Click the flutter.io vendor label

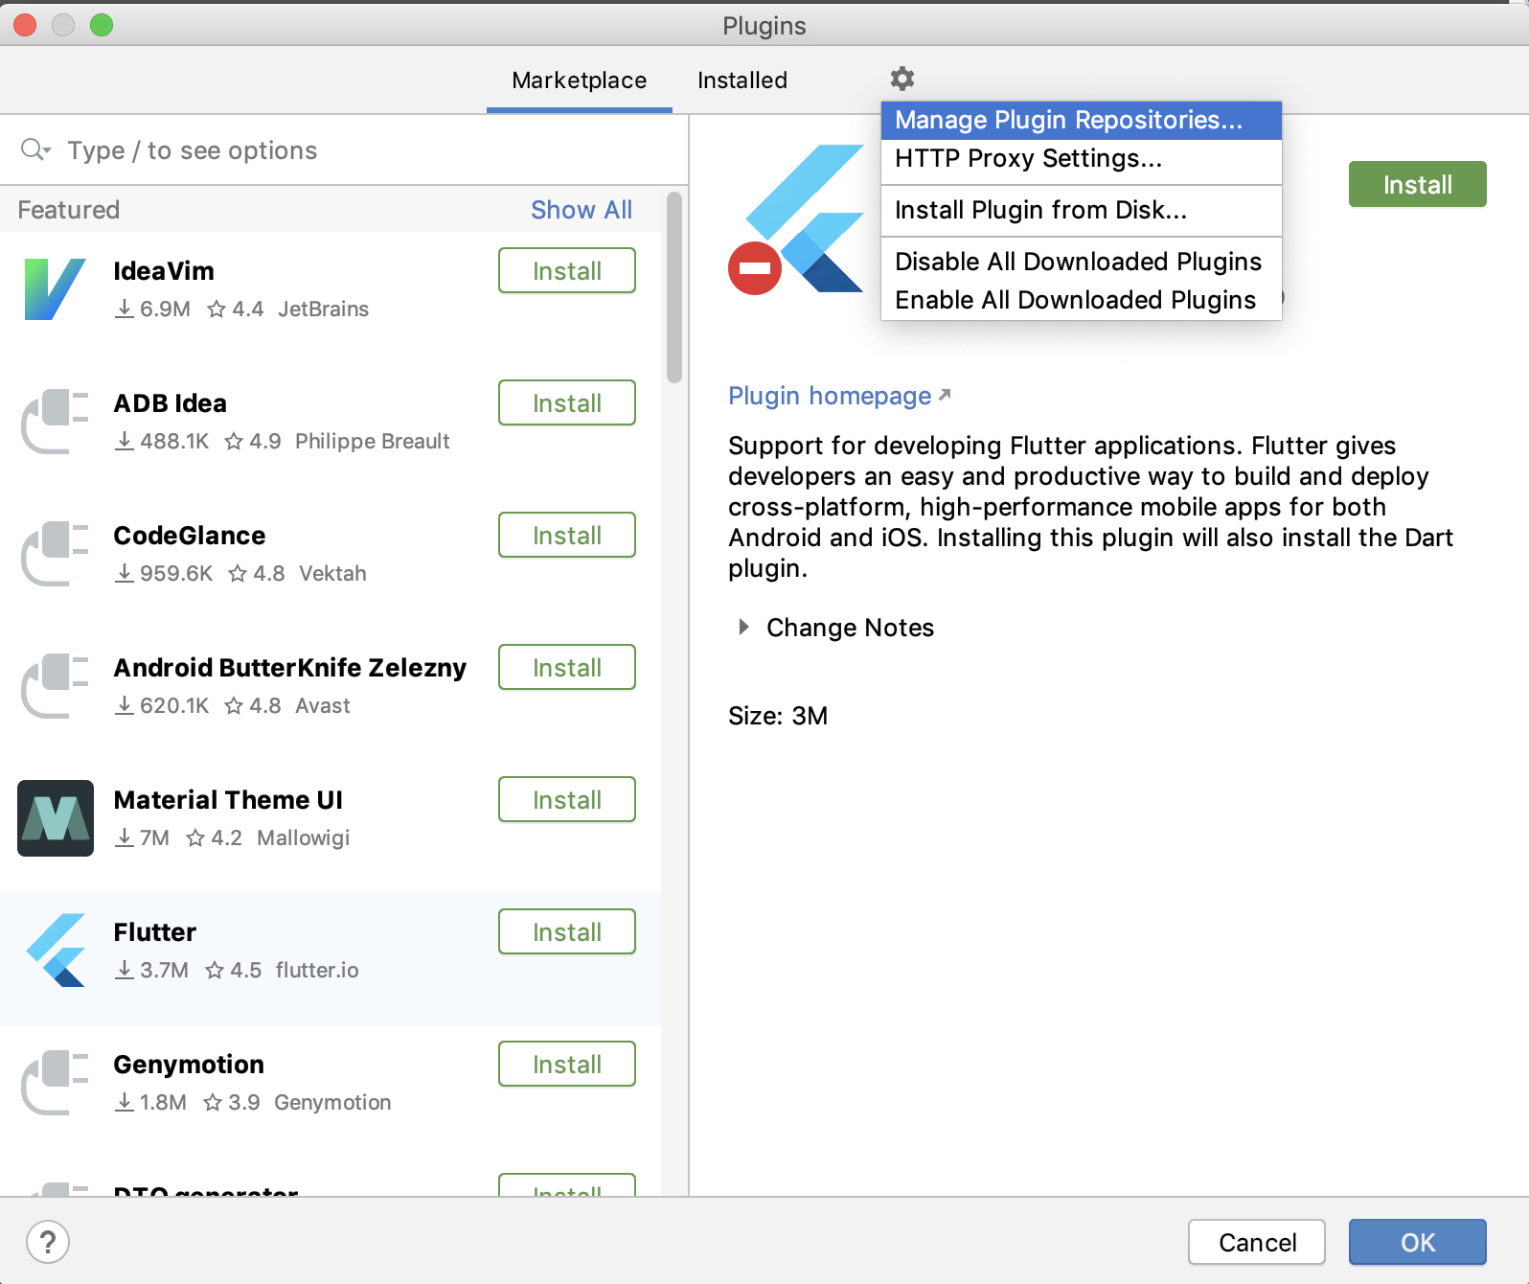tap(317, 970)
